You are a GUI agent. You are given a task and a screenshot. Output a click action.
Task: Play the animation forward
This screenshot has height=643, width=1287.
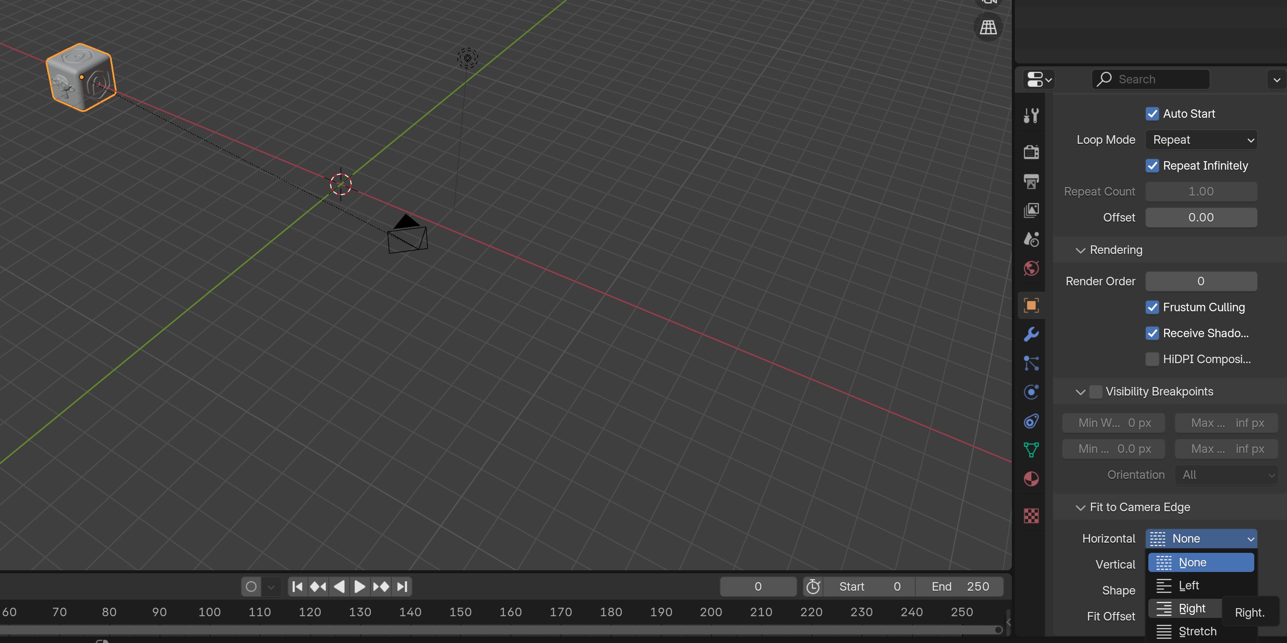(x=359, y=586)
